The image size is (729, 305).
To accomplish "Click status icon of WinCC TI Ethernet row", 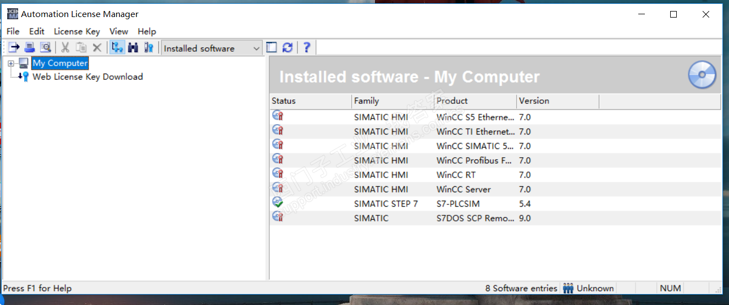I will (278, 130).
